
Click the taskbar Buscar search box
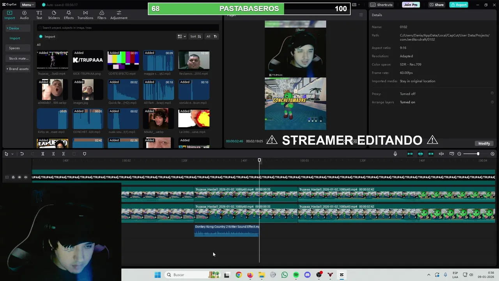[192, 275]
